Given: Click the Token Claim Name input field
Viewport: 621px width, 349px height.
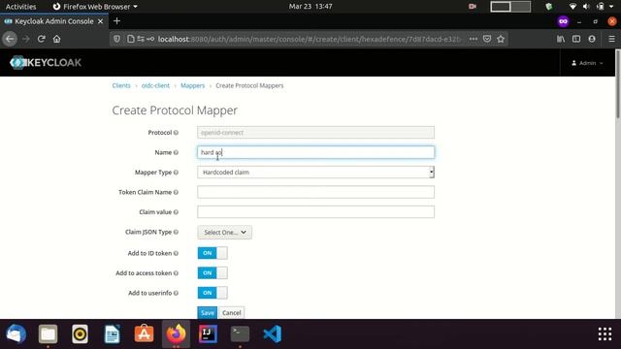Looking at the screenshot, I should pyautogui.click(x=315, y=192).
